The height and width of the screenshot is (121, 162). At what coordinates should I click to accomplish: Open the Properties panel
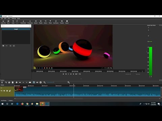pos(30,22)
